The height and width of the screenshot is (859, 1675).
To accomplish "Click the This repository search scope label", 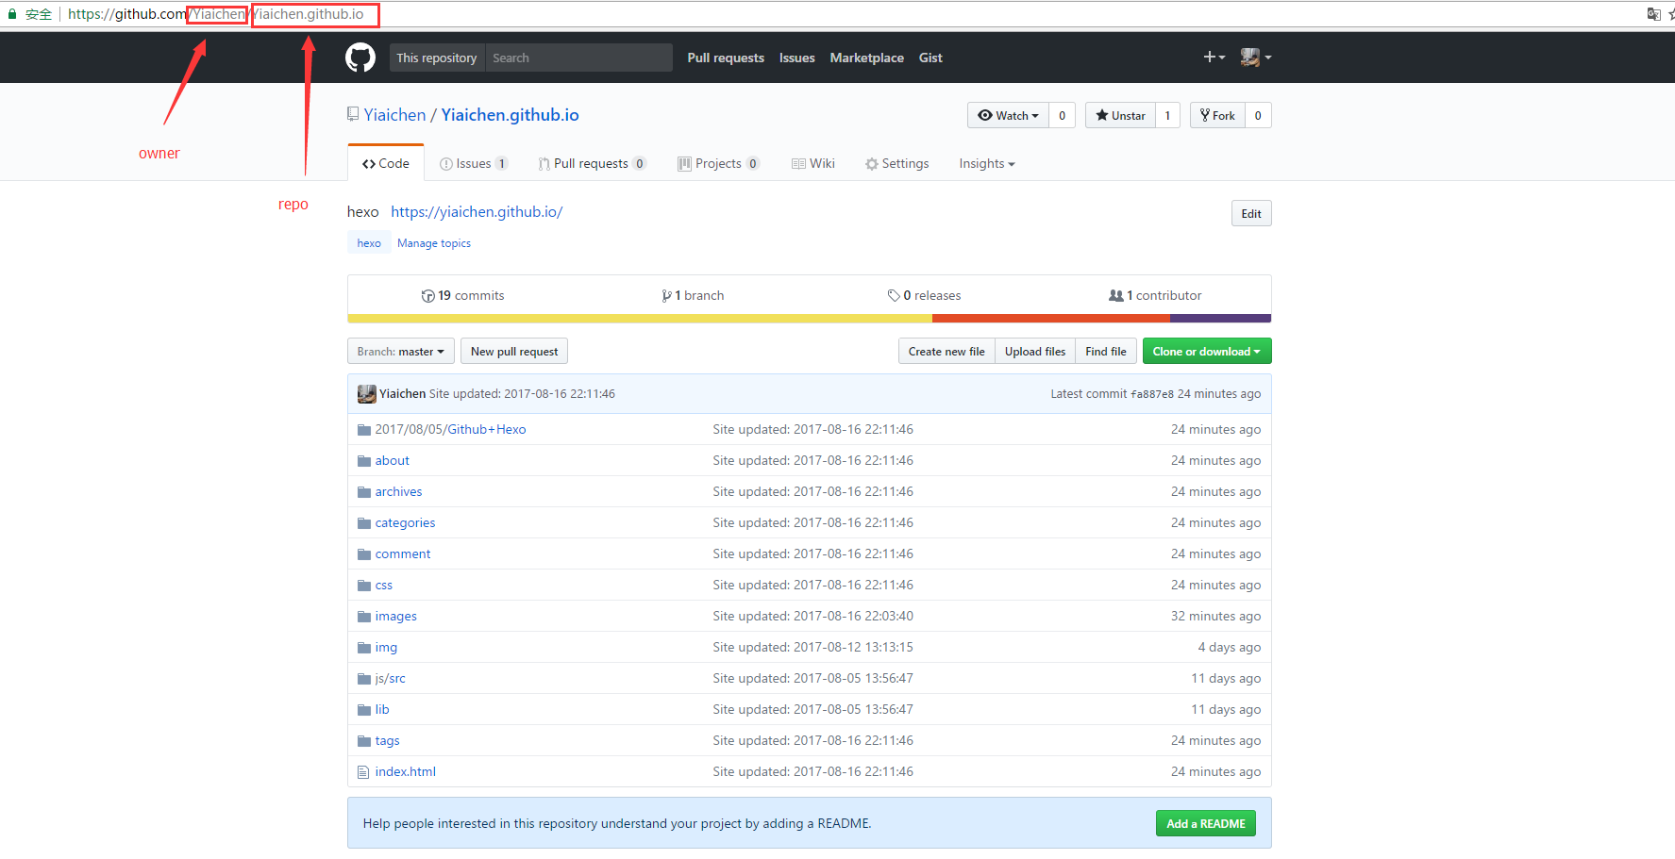I will (437, 58).
